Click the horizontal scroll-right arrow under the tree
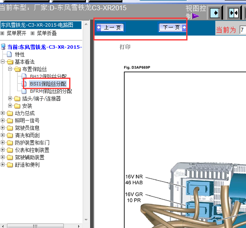 pyautogui.click(x=79, y=226)
